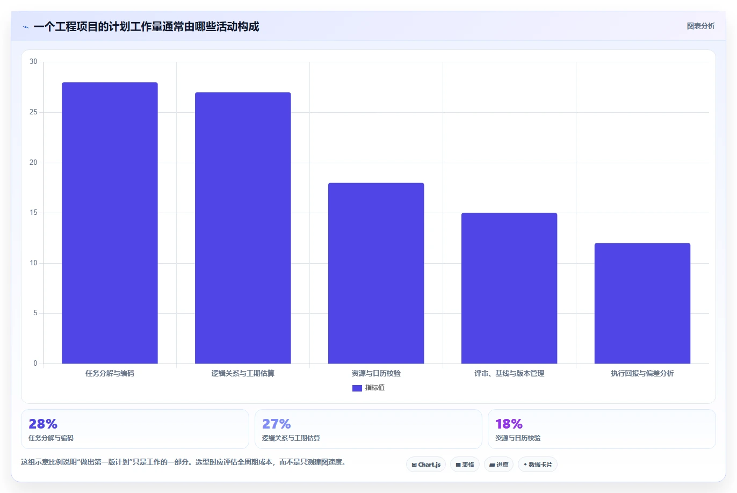Click the 27% figure
Image resolution: width=737 pixels, height=493 pixels.
[277, 424]
